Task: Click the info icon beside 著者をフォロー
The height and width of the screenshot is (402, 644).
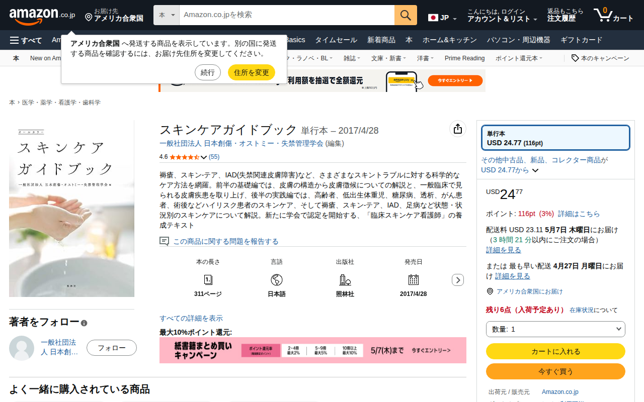Action: pos(84,323)
